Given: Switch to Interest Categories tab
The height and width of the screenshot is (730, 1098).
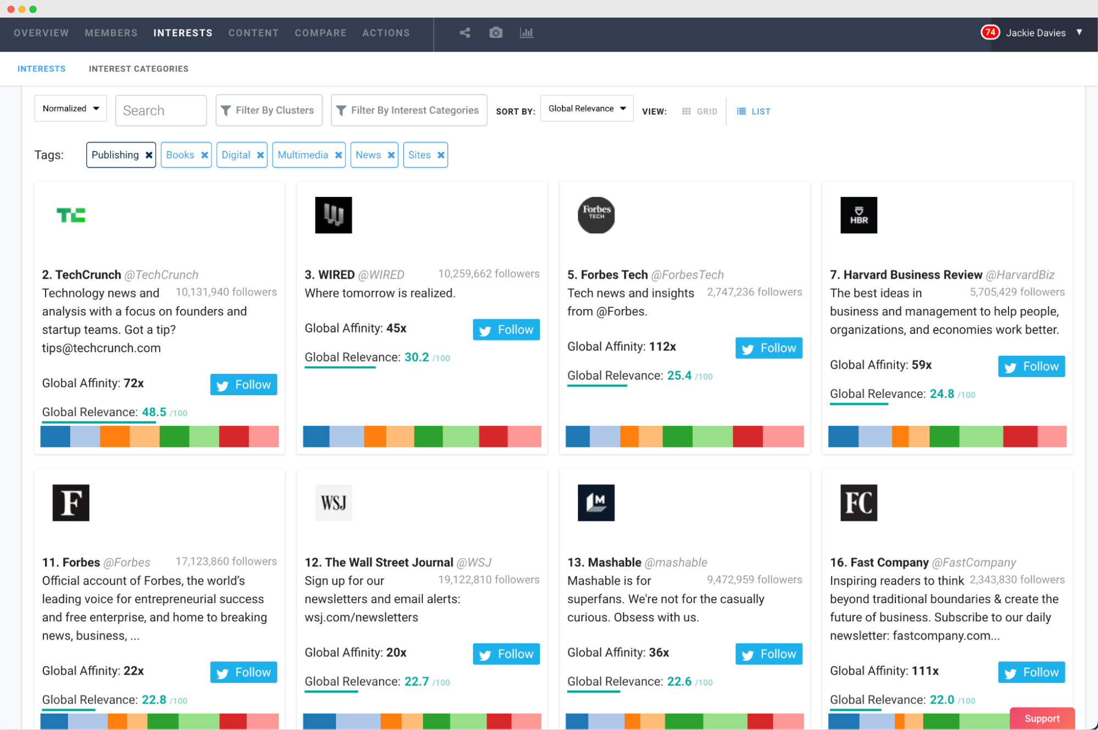Looking at the screenshot, I should [x=140, y=69].
